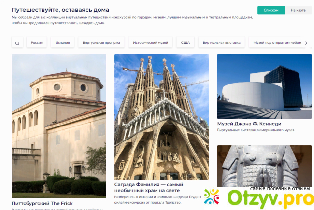Open the Kennedy museum building photo

pos(264,86)
